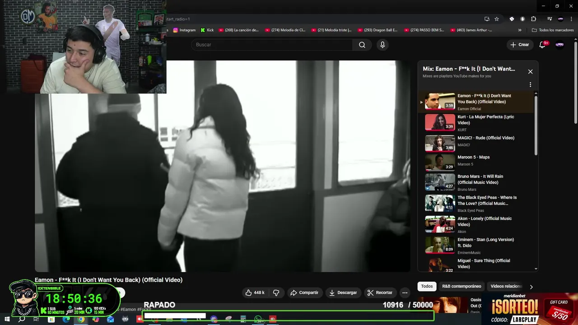Viewport: 578px width, 325px height.
Task: Open Task View on the taskbar
Action: point(37,319)
